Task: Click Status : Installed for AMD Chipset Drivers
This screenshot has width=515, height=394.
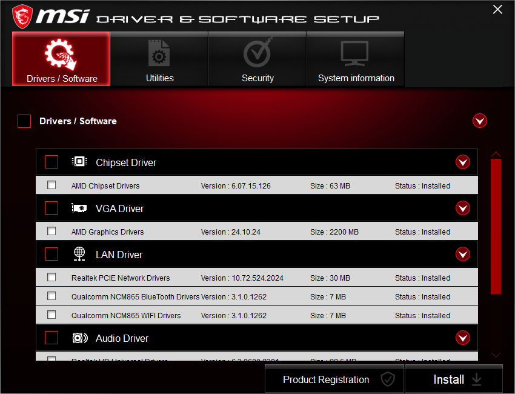Action: (422, 186)
